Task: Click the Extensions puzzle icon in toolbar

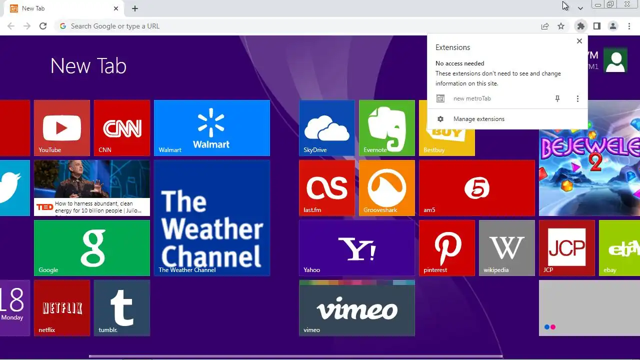Action: point(580,26)
